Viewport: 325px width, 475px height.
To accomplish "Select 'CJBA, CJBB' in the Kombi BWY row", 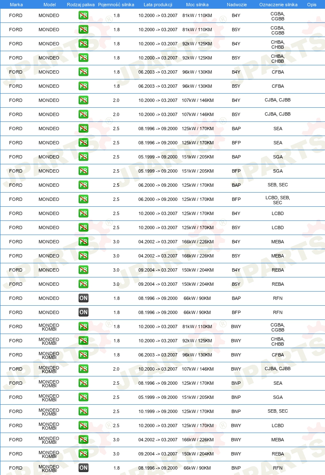I will 278,369.
